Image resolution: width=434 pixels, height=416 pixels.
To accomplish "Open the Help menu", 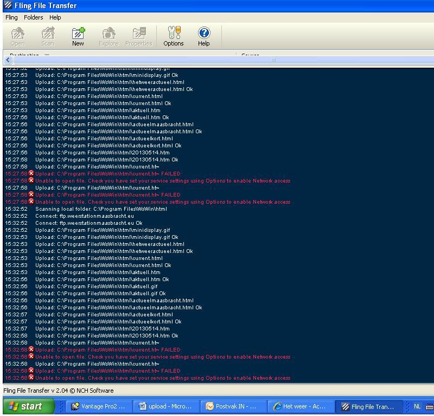I will click(x=55, y=17).
